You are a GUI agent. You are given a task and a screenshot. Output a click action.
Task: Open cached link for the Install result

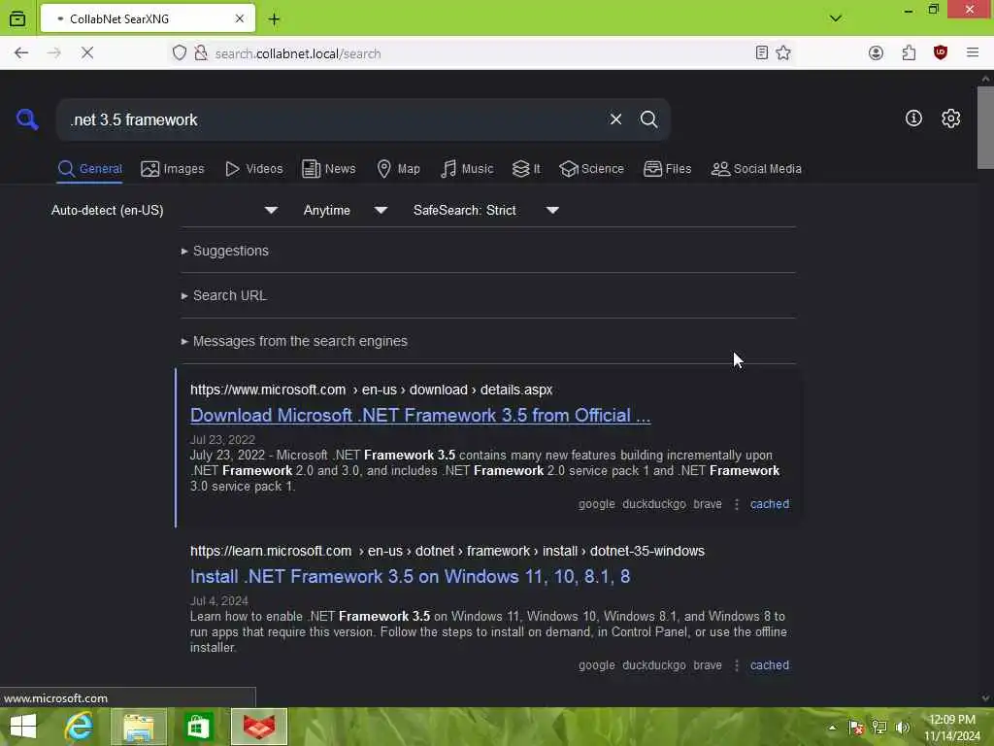770,664
